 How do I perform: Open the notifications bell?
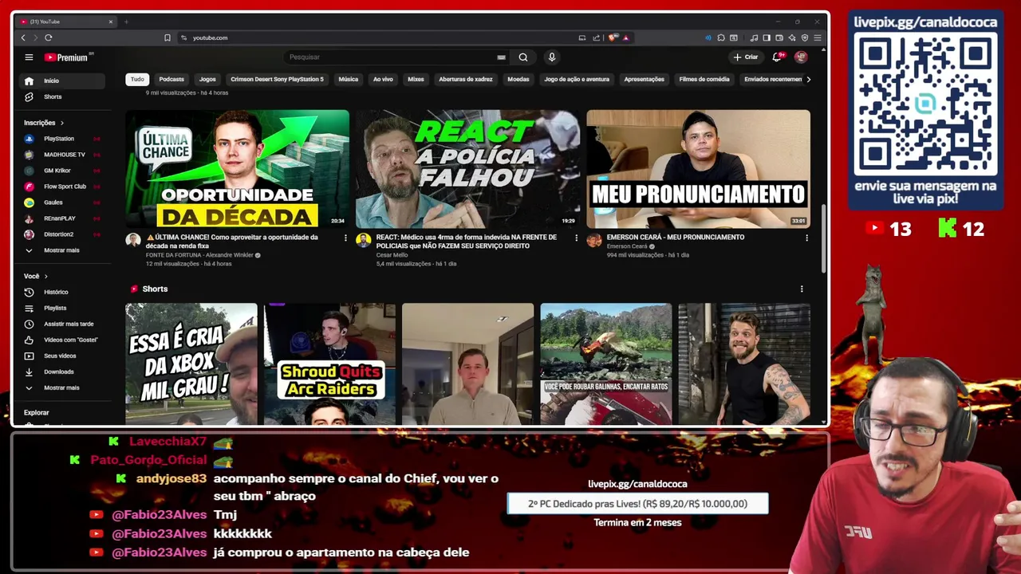777,57
